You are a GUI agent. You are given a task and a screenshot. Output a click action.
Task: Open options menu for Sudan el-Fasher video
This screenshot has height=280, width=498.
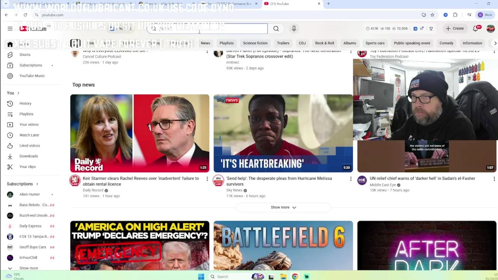click(494, 178)
